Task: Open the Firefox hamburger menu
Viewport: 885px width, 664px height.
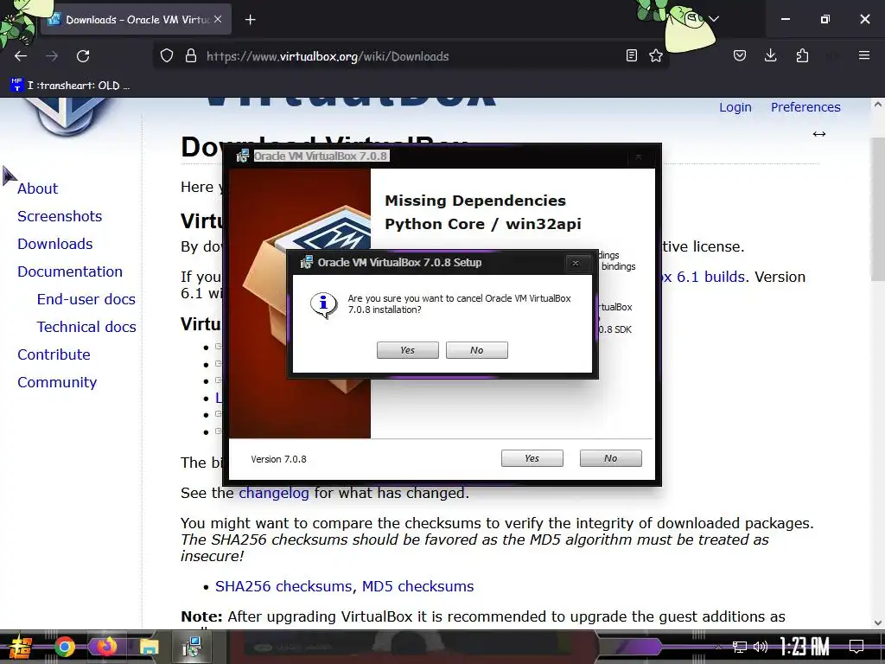Action: pos(864,55)
